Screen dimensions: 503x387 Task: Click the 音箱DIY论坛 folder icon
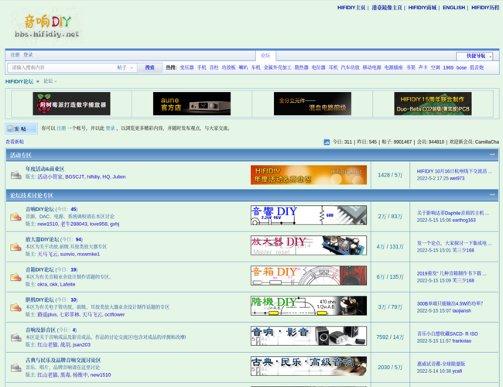[x=15, y=277]
